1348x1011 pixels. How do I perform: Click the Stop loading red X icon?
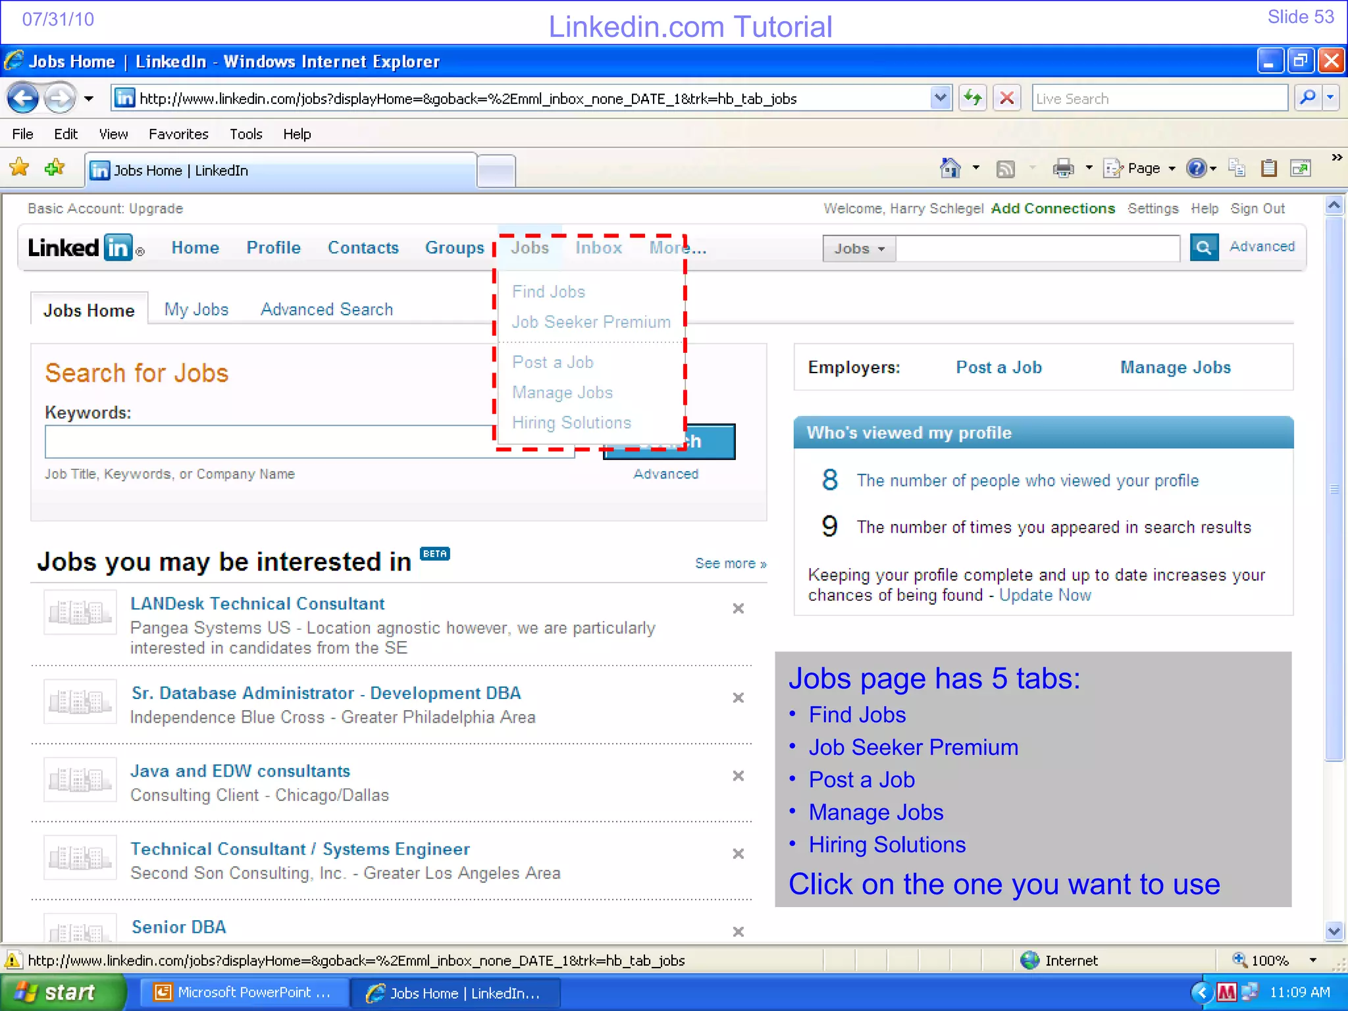click(1006, 99)
